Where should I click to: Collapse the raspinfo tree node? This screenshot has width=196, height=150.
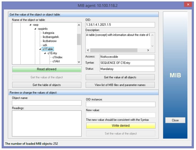click(35, 29)
